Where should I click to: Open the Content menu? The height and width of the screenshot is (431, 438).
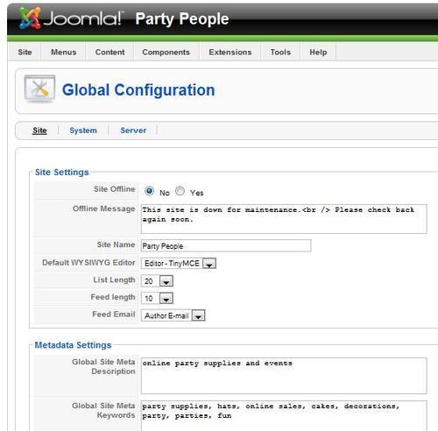tap(109, 52)
